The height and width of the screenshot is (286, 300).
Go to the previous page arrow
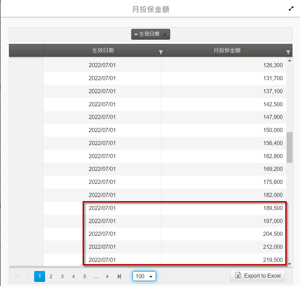[28, 276]
